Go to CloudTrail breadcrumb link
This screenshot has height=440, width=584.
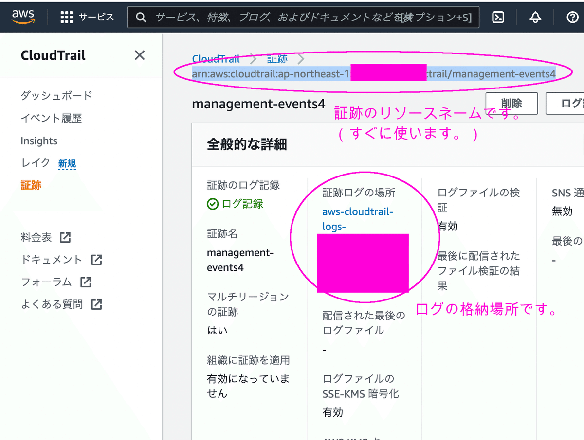click(x=216, y=59)
